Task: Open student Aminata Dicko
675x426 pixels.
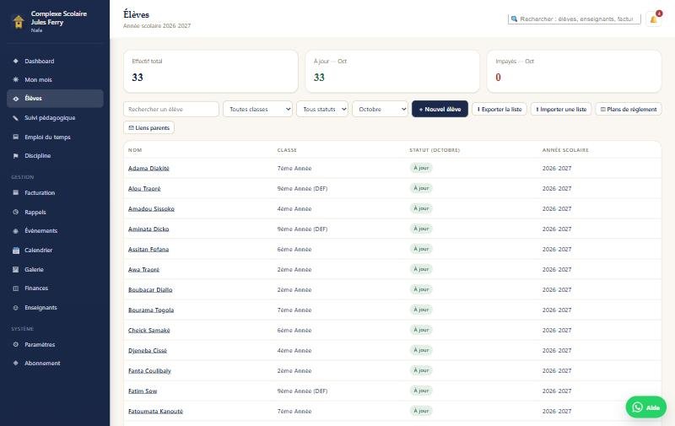Action: point(148,229)
